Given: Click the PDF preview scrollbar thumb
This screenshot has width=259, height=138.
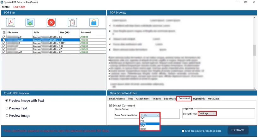Looking at the screenshot, I should (x=254, y=50).
